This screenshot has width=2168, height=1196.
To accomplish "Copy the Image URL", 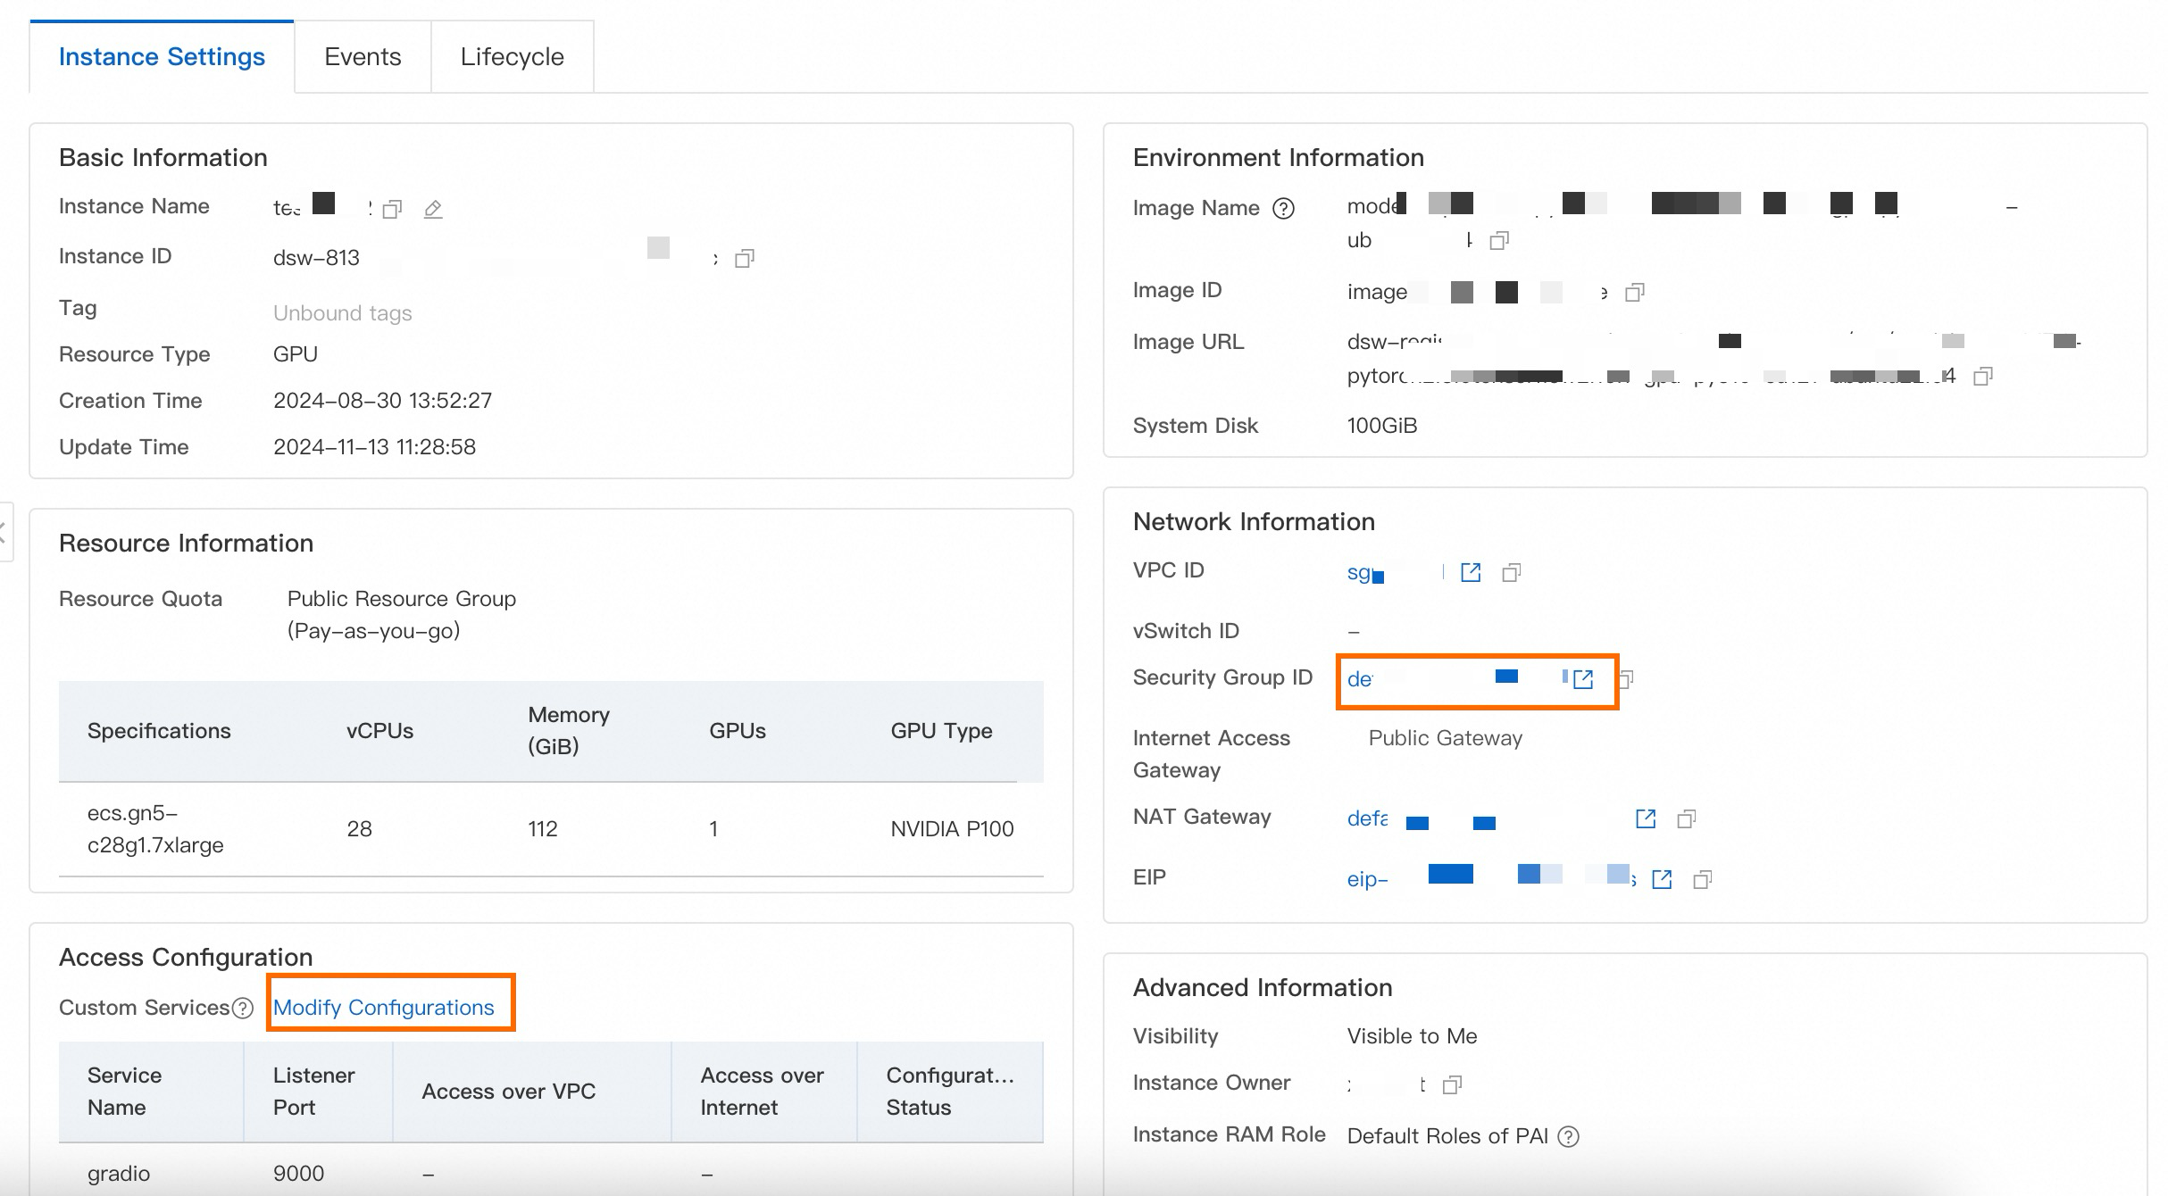I will click(1982, 376).
